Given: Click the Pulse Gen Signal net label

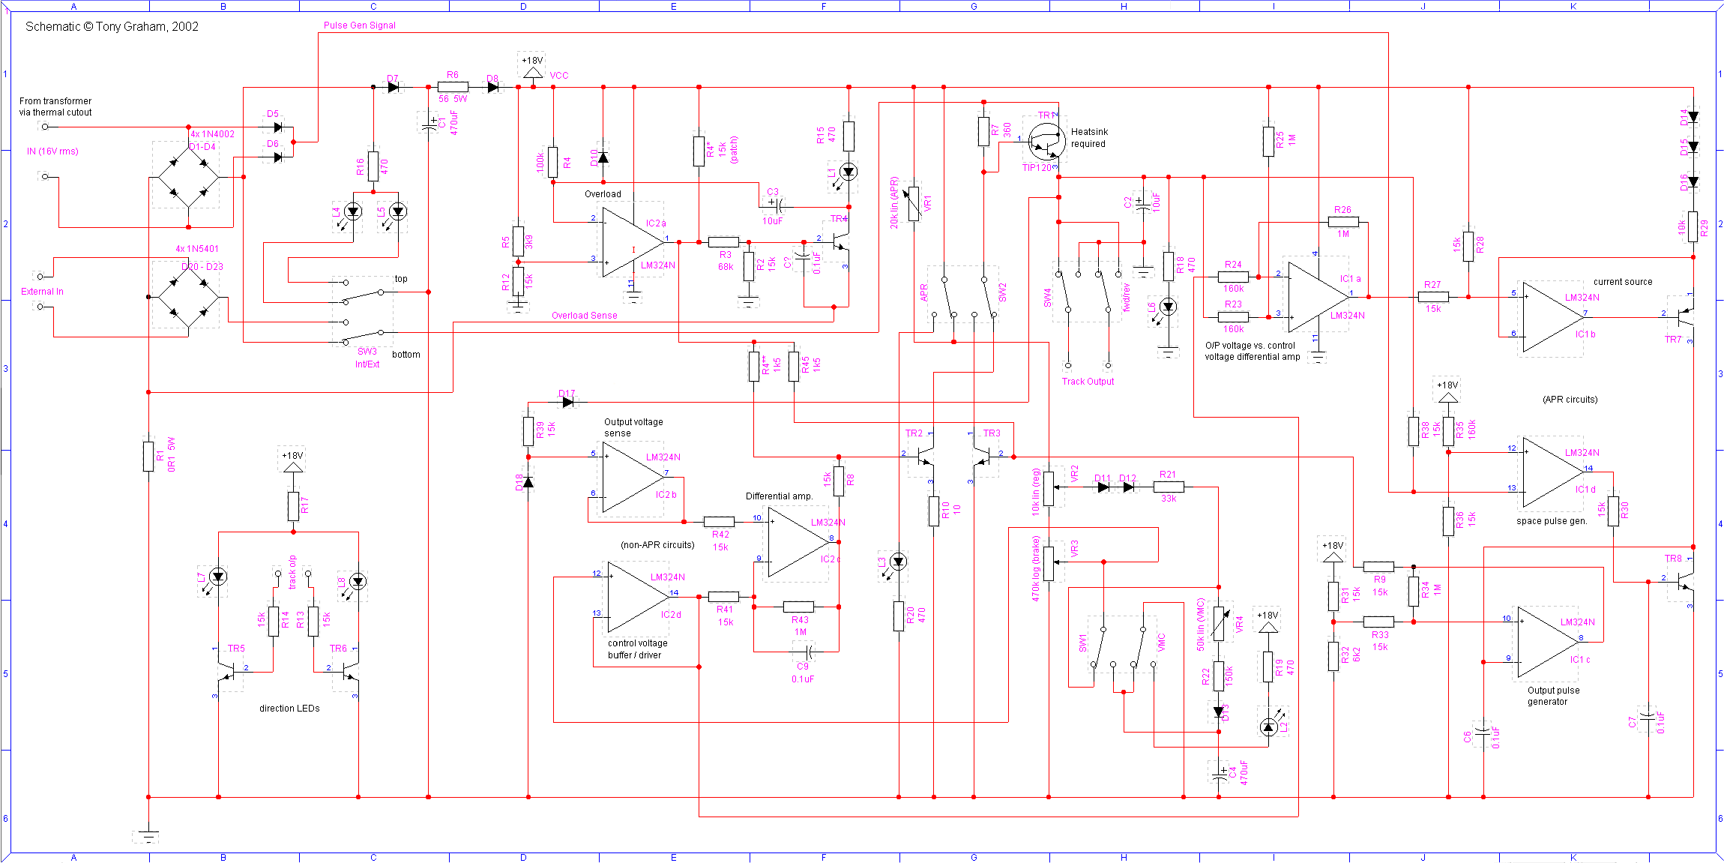Looking at the screenshot, I should click(359, 25).
